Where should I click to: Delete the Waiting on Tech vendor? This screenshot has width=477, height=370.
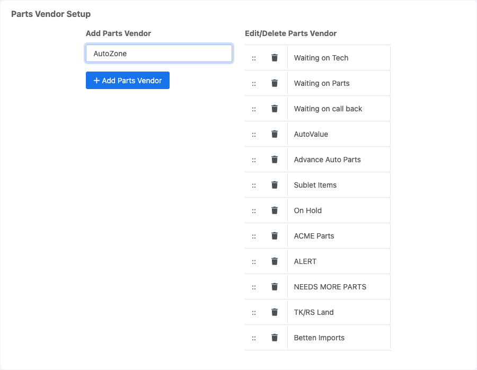[275, 57]
